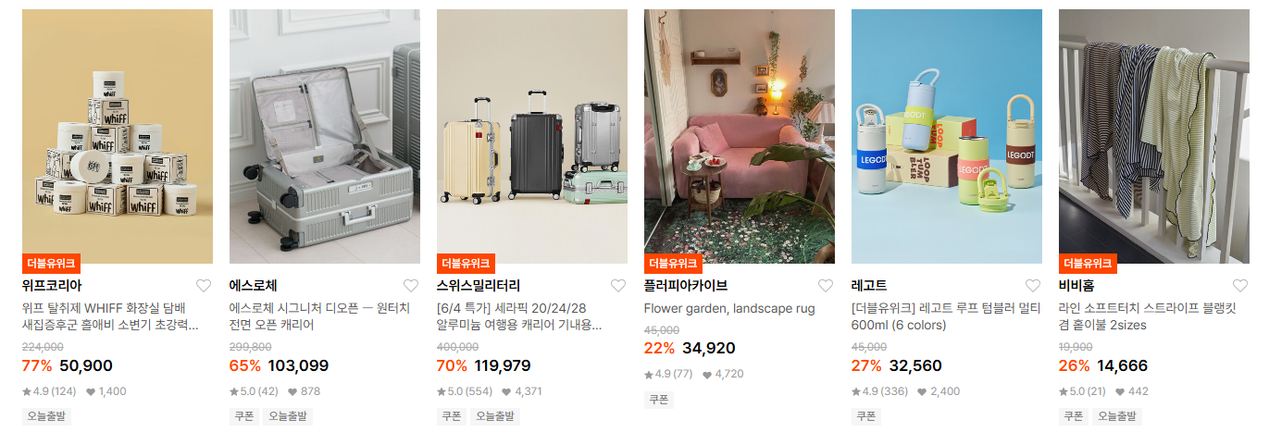
Task: Select the 세라픽 알루미늄 캐리어 product title
Action: click(x=519, y=316)
